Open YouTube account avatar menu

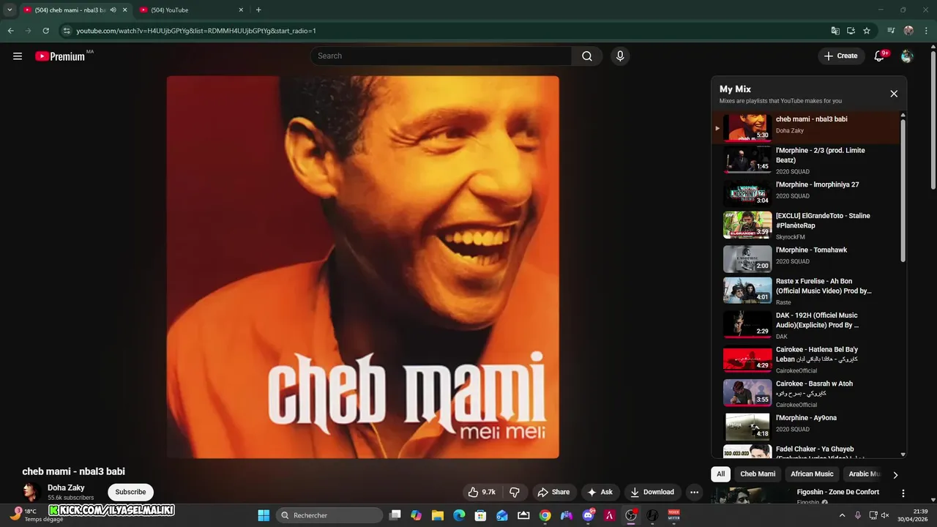(907, 56)
